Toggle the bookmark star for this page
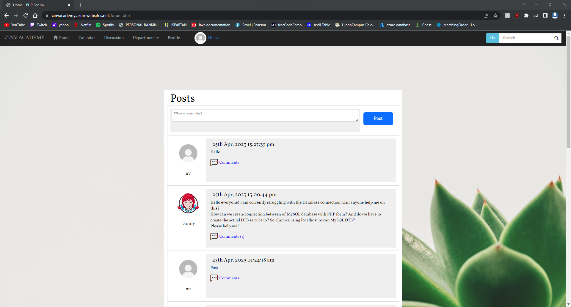 tap(495, 15)
